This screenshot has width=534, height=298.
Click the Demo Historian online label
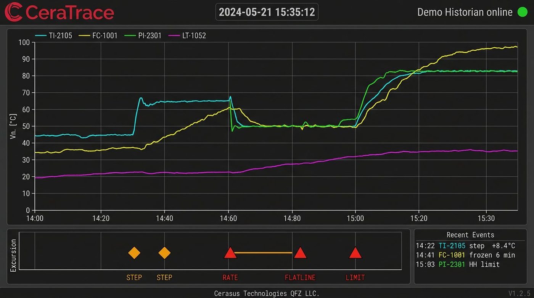click(465, 12)
